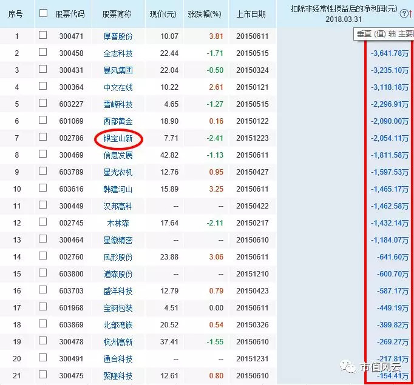Open the 汉邦高科 stock link

tap(118, 206)
